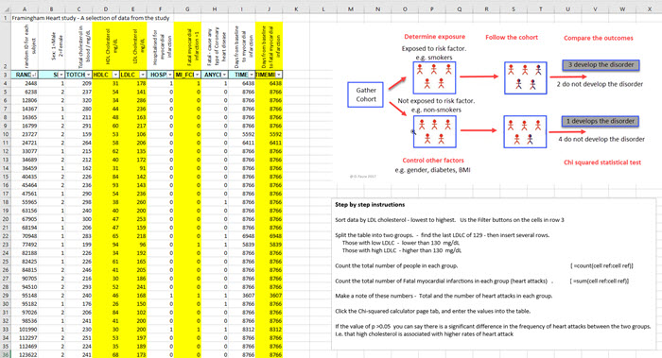Open the TIMEMI filter arrow button
Viewport: 662px width, 358px height.
pyautogui.click(x=279, y=75)
